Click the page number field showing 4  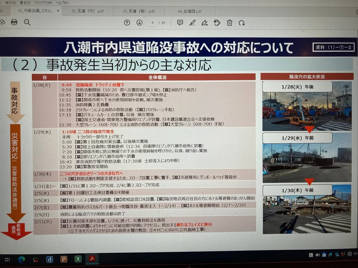pos(153,23)
